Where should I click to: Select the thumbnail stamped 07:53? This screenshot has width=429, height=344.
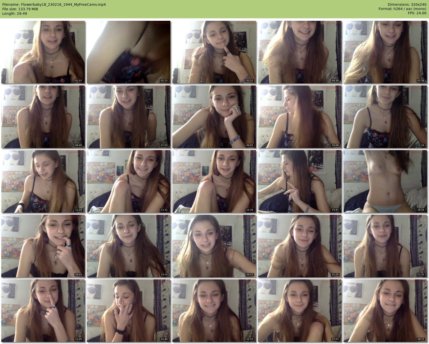(129, 117)
